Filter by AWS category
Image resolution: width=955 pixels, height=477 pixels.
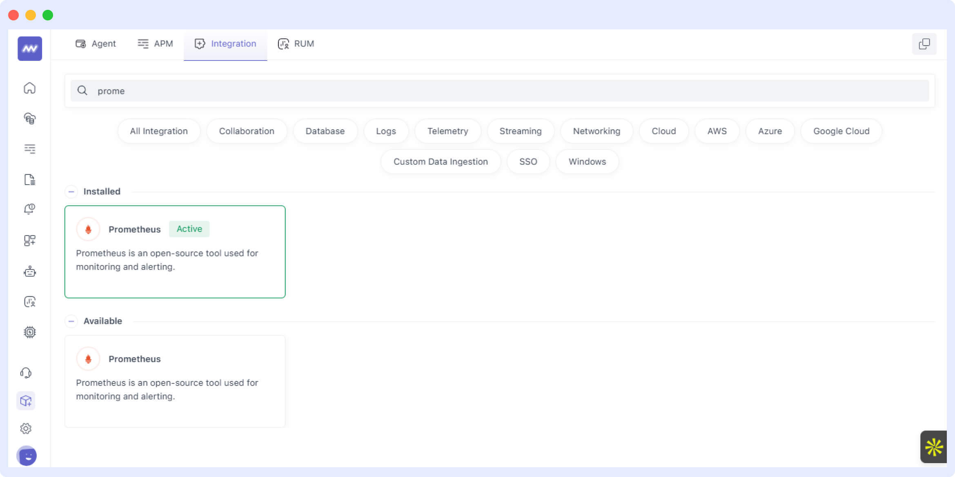click(717, 131)
